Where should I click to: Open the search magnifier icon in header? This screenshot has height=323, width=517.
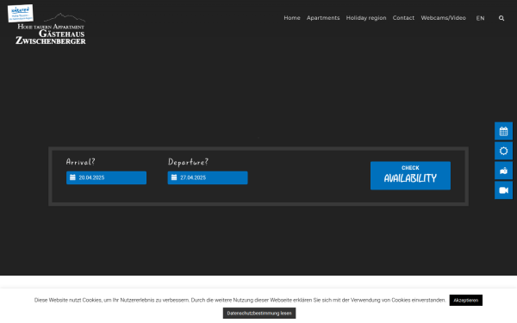point(501,18)
